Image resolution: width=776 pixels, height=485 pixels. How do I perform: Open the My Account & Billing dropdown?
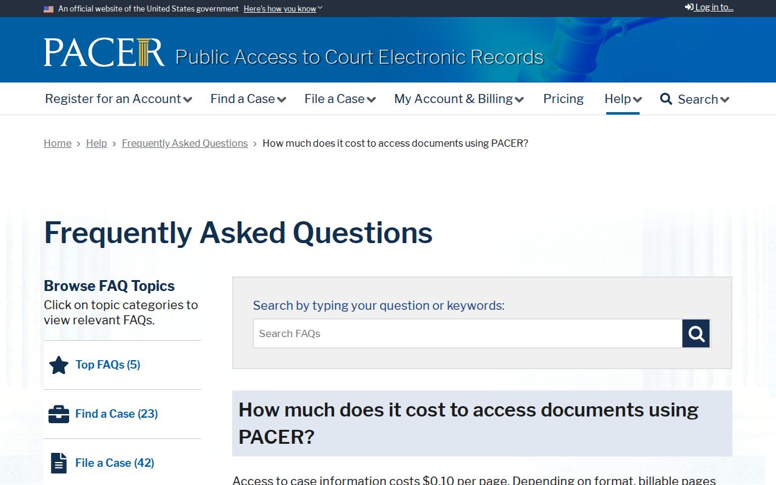tap(459, 99)
